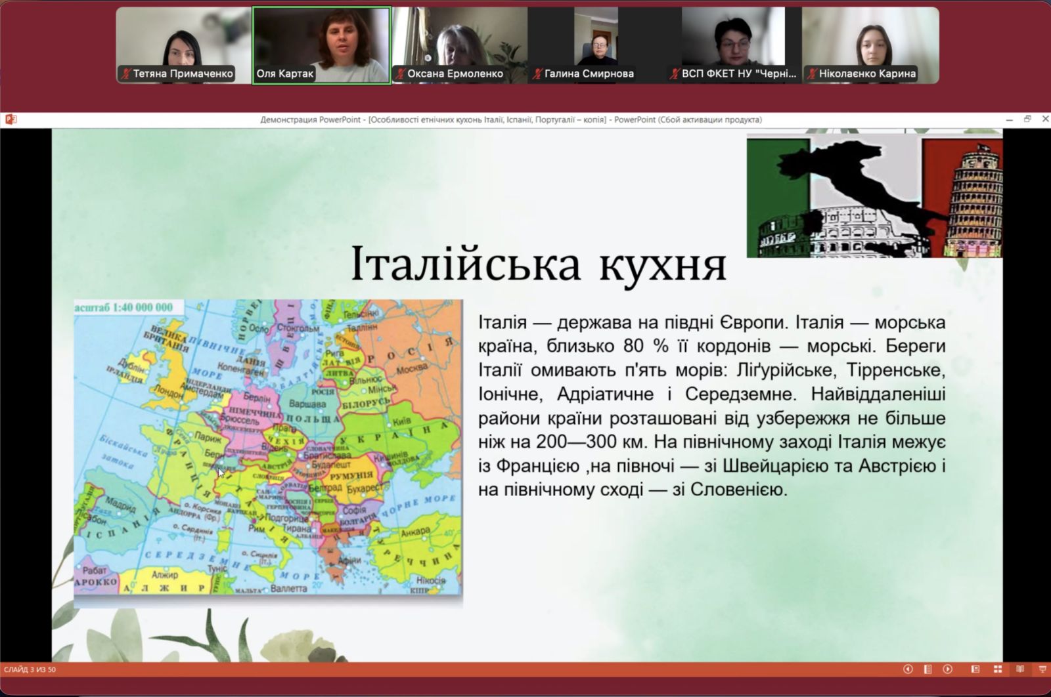The image size is (1051, 697).
Task: Click the ВСП ФКЕТ НУ participant tile
Action: tap(734, 45)
